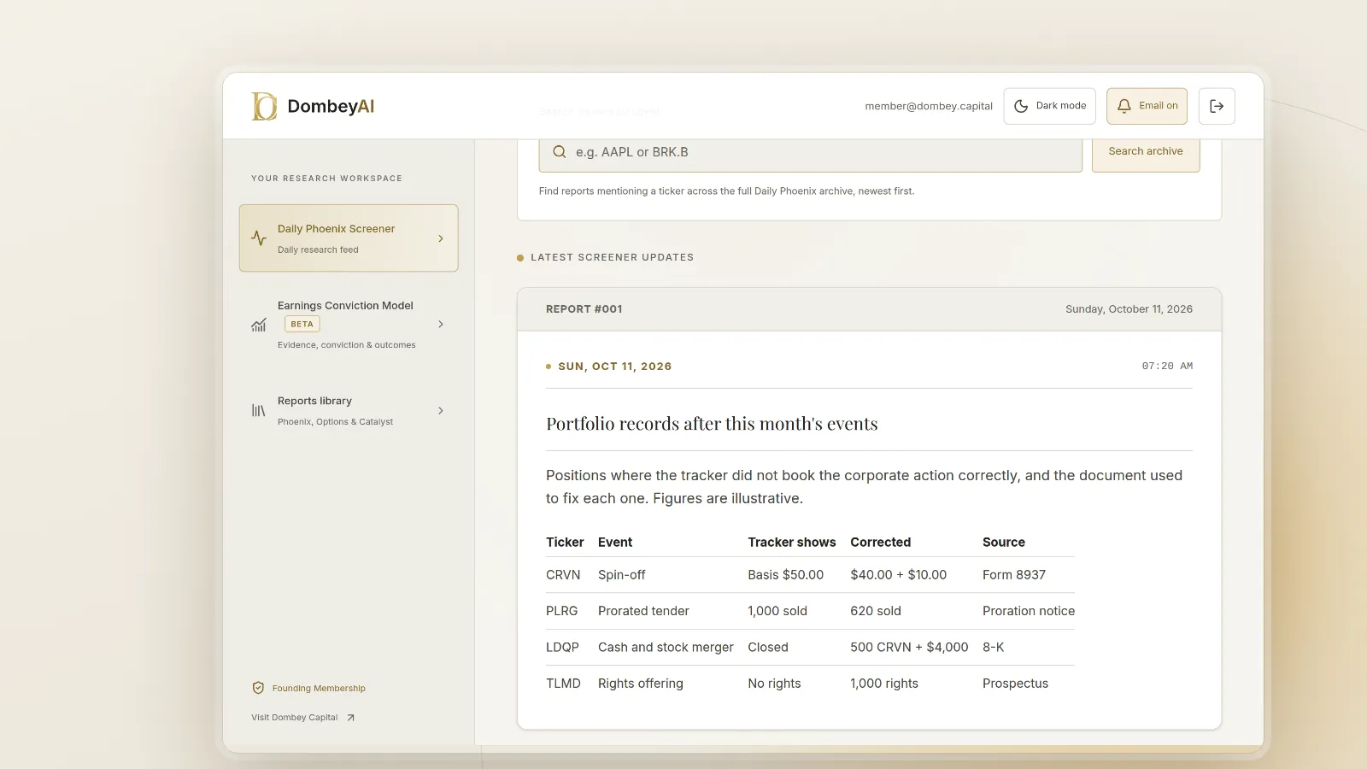Click the Daily Phoenix Screener pulse icon
Image resolution: width=1367 pixels, height=769 pixels.
coord(259,238)
